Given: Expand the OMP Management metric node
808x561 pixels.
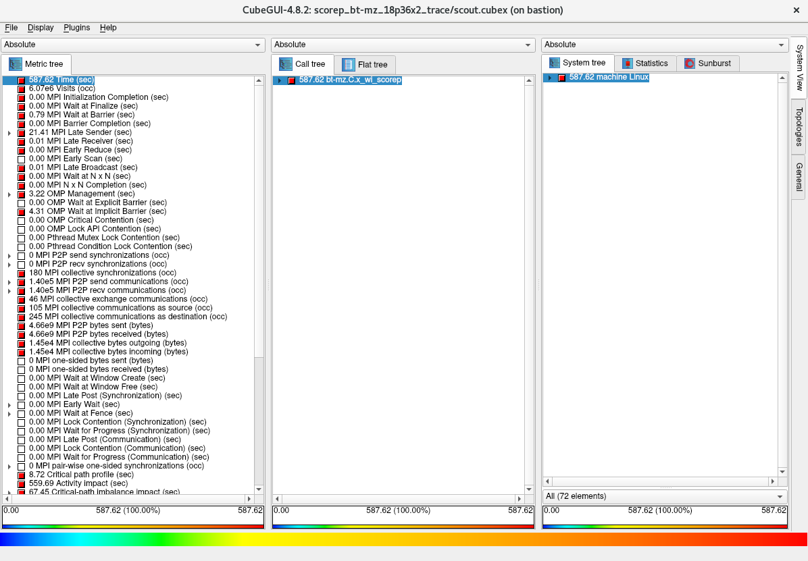Looking at the screenshot, I should pos(9,194).
